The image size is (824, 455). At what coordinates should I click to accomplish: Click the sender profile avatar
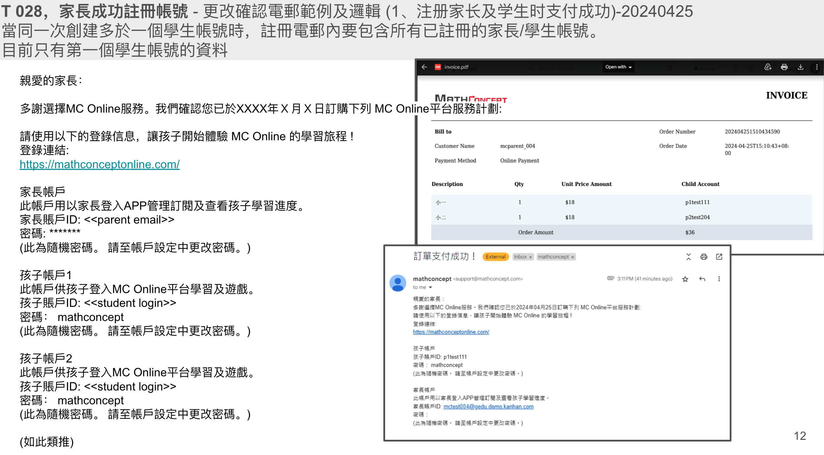(398, 283)
